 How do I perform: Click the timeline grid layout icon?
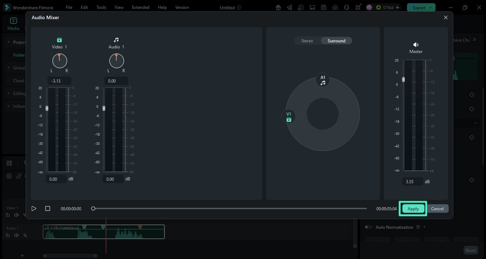pos(9,163)
